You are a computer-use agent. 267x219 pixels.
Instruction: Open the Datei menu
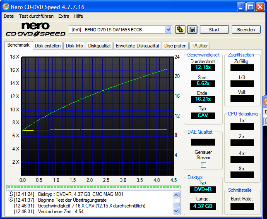tap(9, 16)
